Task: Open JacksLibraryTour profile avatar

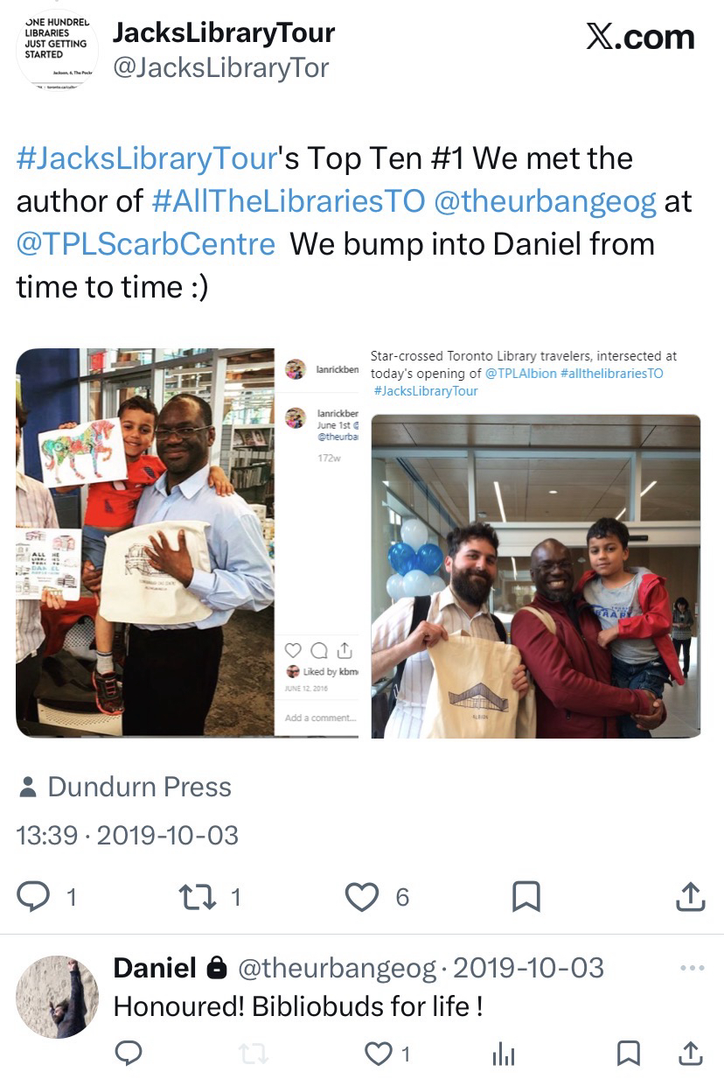Action: [57, 51]
